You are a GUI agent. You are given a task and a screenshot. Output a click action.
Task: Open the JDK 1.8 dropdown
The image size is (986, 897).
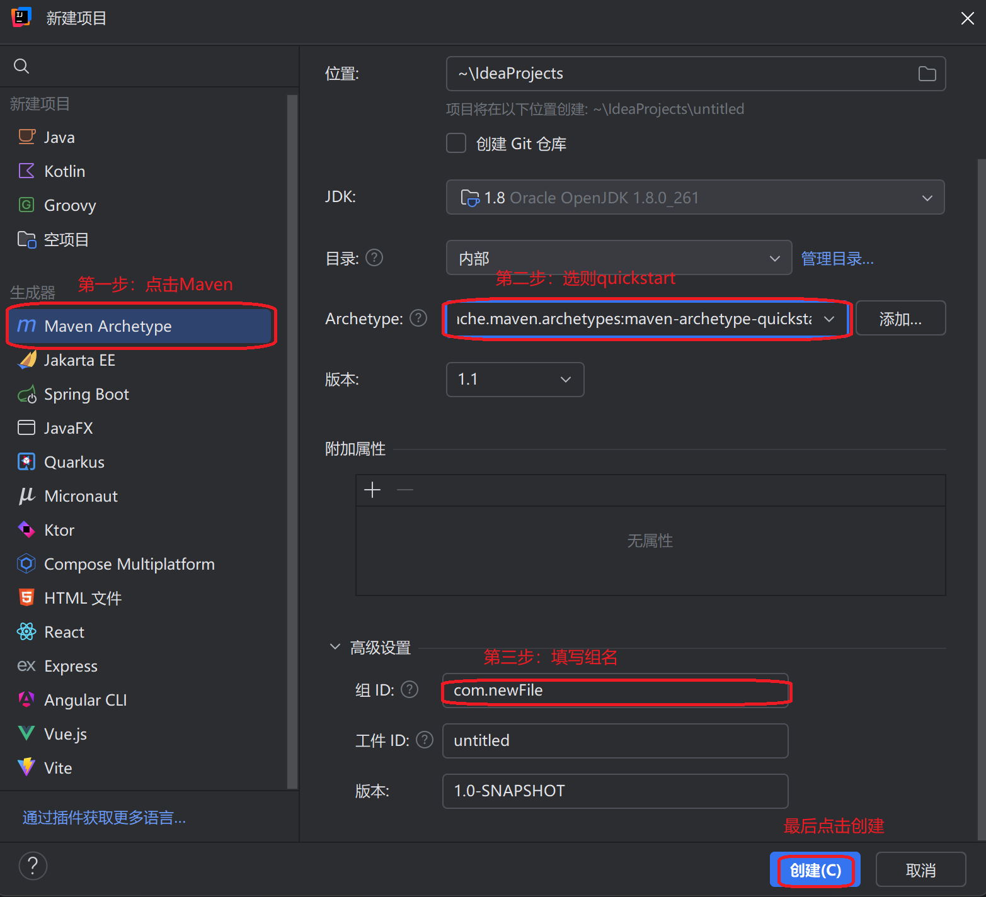pyautogui.click(x=696, y=197)
